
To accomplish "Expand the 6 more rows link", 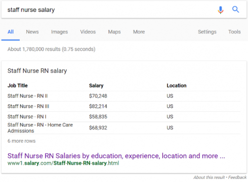I will 21,141.
